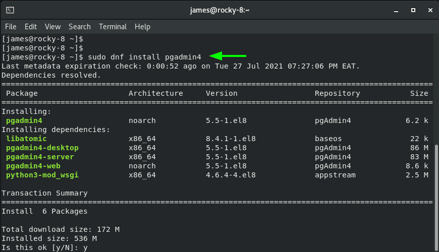Click the 'baseos' repository entry
The image size is (439, 252).
pyautogui.click(x=328, y=139)
